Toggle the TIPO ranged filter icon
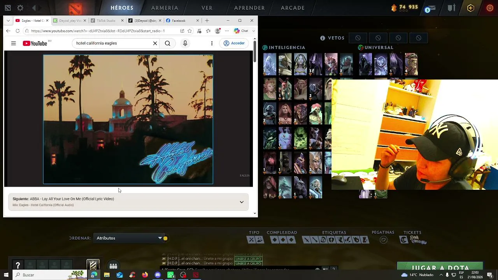The height and width of the screenshot is (280, 498). pyautogui.click(x=260, y=240)
